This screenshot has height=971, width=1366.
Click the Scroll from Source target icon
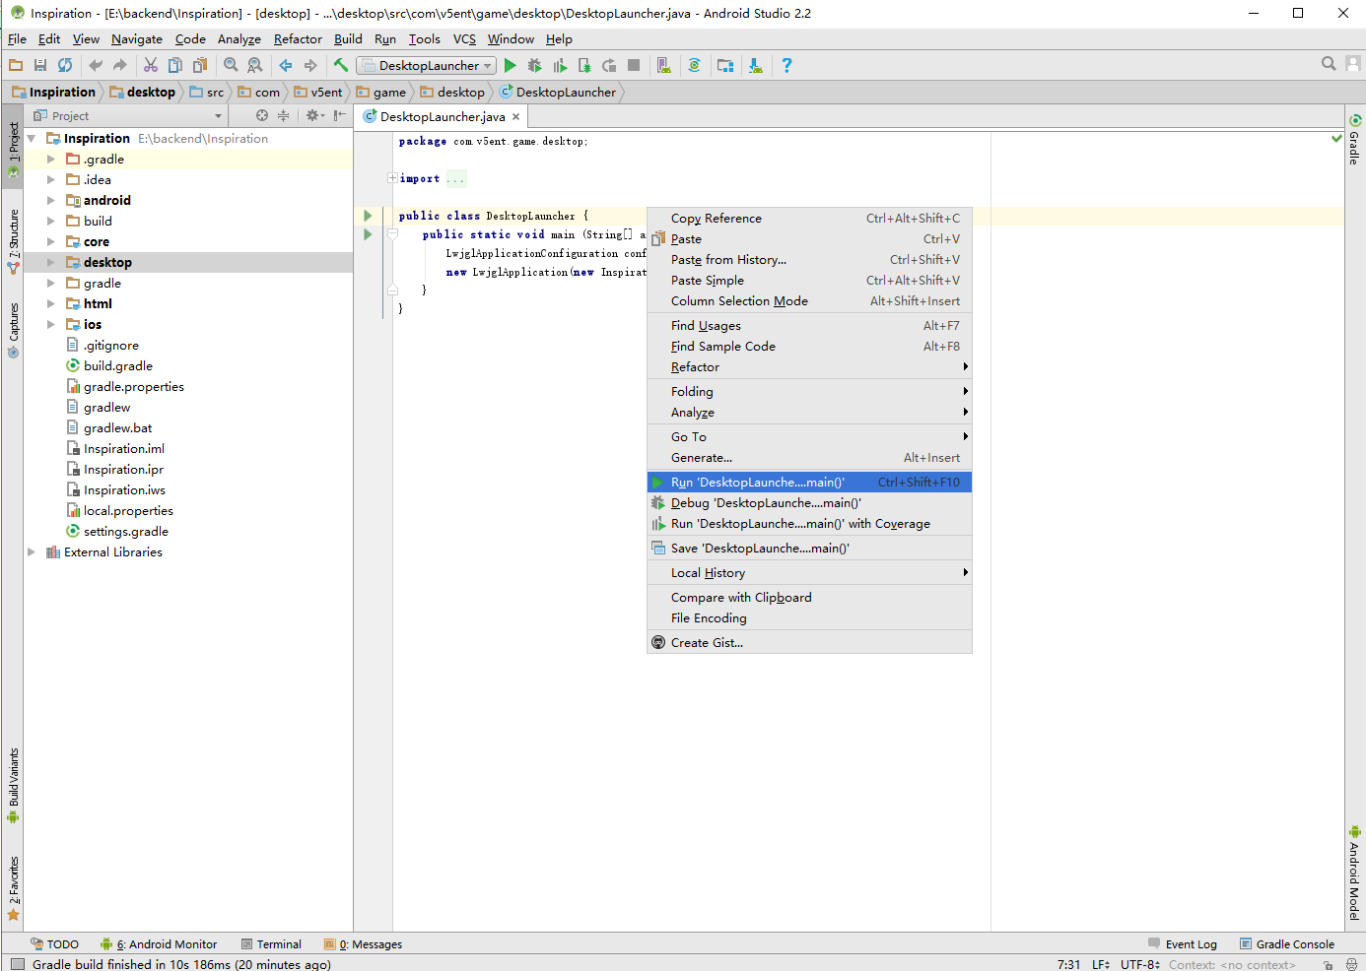click(x=262, y=115)
